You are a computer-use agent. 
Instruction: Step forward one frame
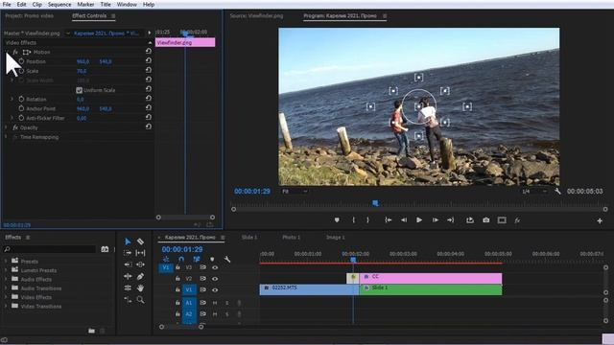(x=435, y=220)
